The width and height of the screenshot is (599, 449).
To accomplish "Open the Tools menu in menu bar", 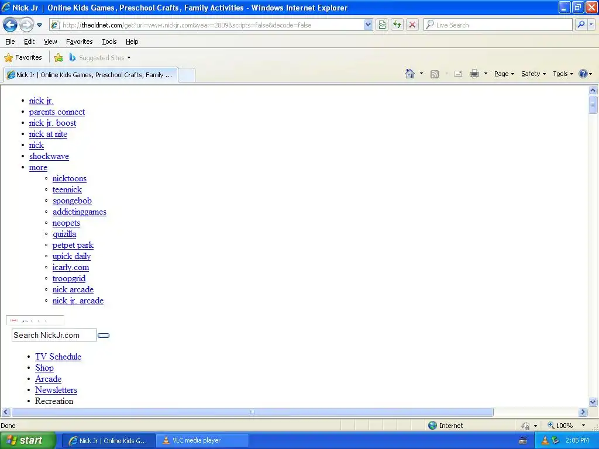I will click(x=109, y=42).
